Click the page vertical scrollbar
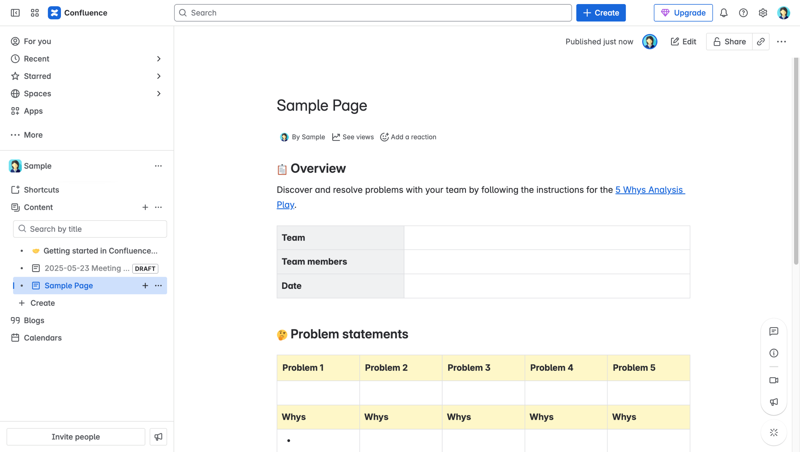 click(x=796, y=156)
